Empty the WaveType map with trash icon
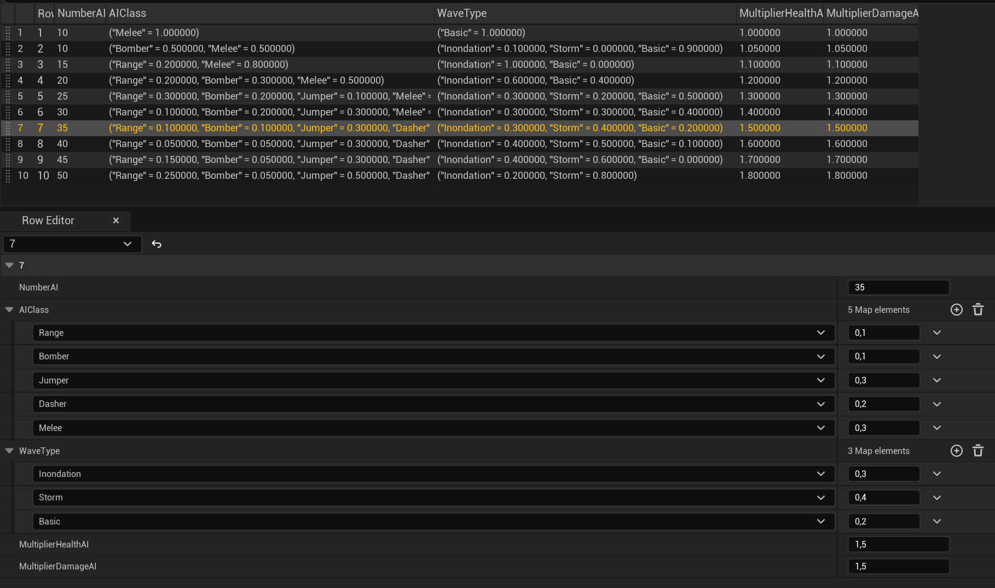This screenshot has width=995, height=588. coord(978,451)
